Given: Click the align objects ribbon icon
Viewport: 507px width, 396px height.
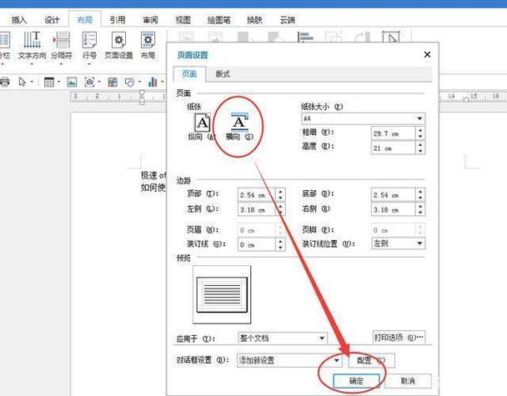Looking at the screenshot, I should coord(305,38).
